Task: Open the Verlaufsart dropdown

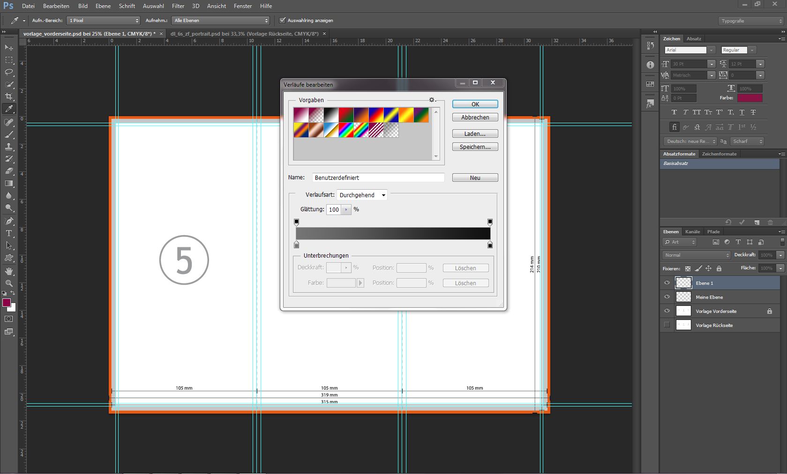Action: (x=362, y=195)
